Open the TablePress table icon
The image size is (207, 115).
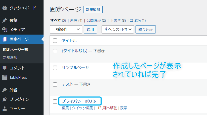(x=5, y=77)
